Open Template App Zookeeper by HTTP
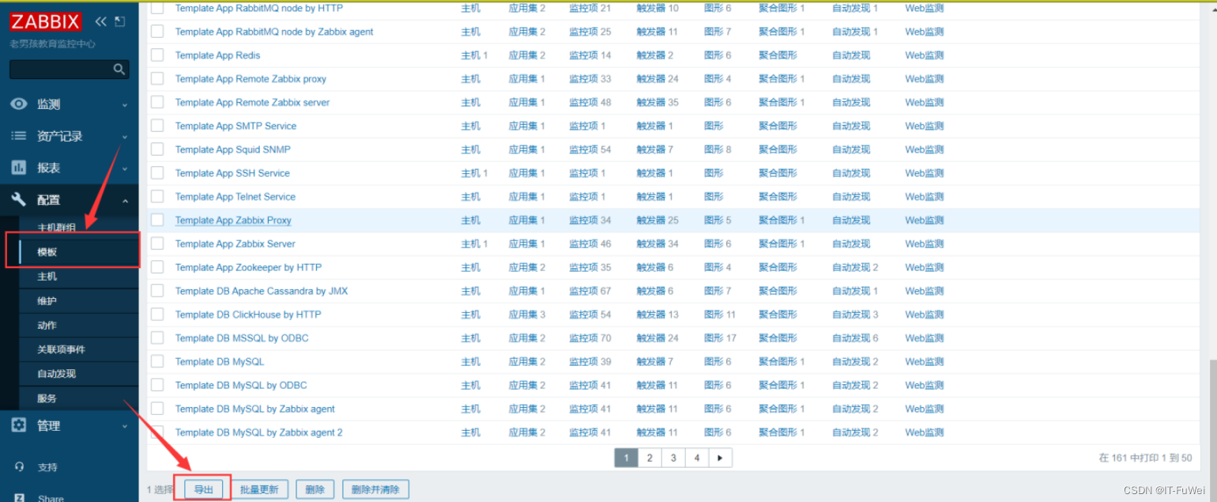Image resolution: width=1217 pixels, height=502 pixels. (248, 267)
